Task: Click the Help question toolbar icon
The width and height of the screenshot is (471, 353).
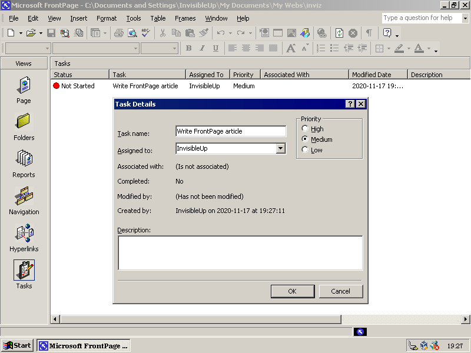Action: [x=387, y=33]
